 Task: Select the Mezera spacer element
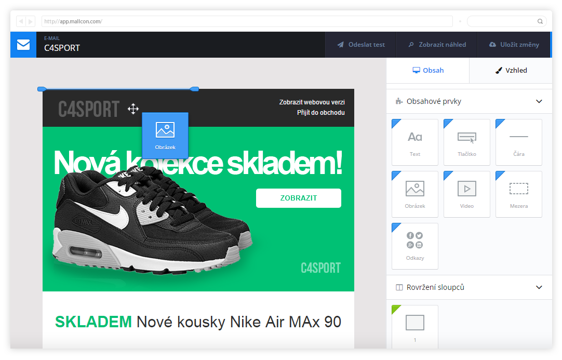(x=519, y=194)
